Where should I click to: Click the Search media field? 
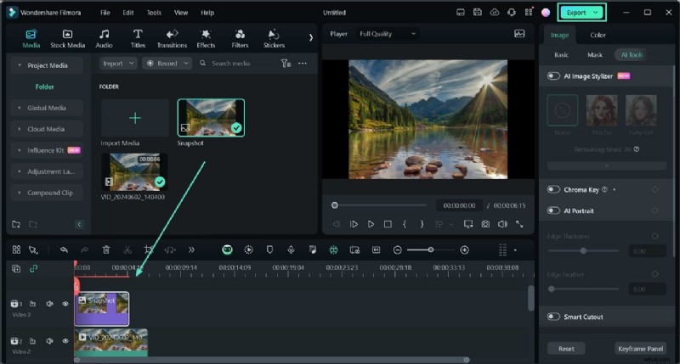tap(236, 64)
